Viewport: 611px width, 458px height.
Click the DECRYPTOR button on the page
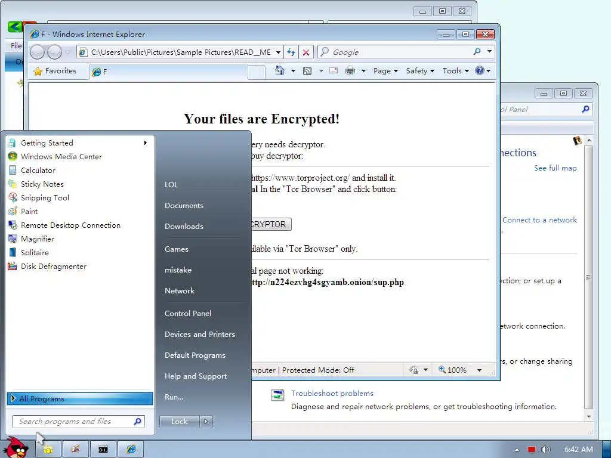(x=271, y=224)
